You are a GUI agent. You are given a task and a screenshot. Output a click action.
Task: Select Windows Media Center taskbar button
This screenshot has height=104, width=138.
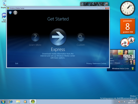(x=33, y=102)
